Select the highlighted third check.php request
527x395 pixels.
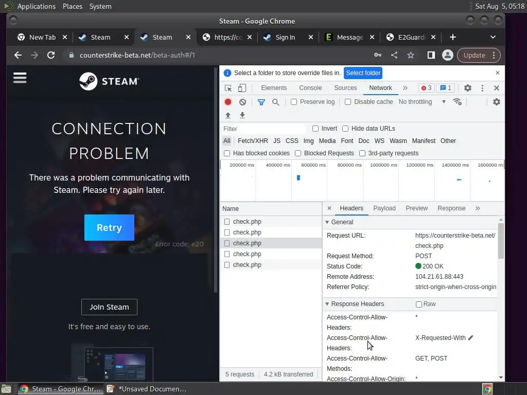pyautogui.click(x=271, y=243)
